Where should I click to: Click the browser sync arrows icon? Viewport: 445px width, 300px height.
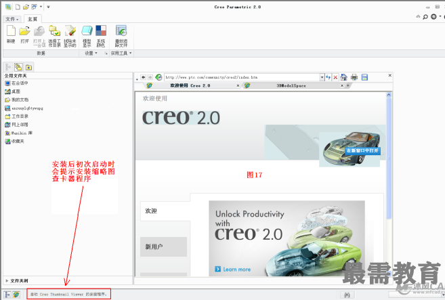(329, 77)
